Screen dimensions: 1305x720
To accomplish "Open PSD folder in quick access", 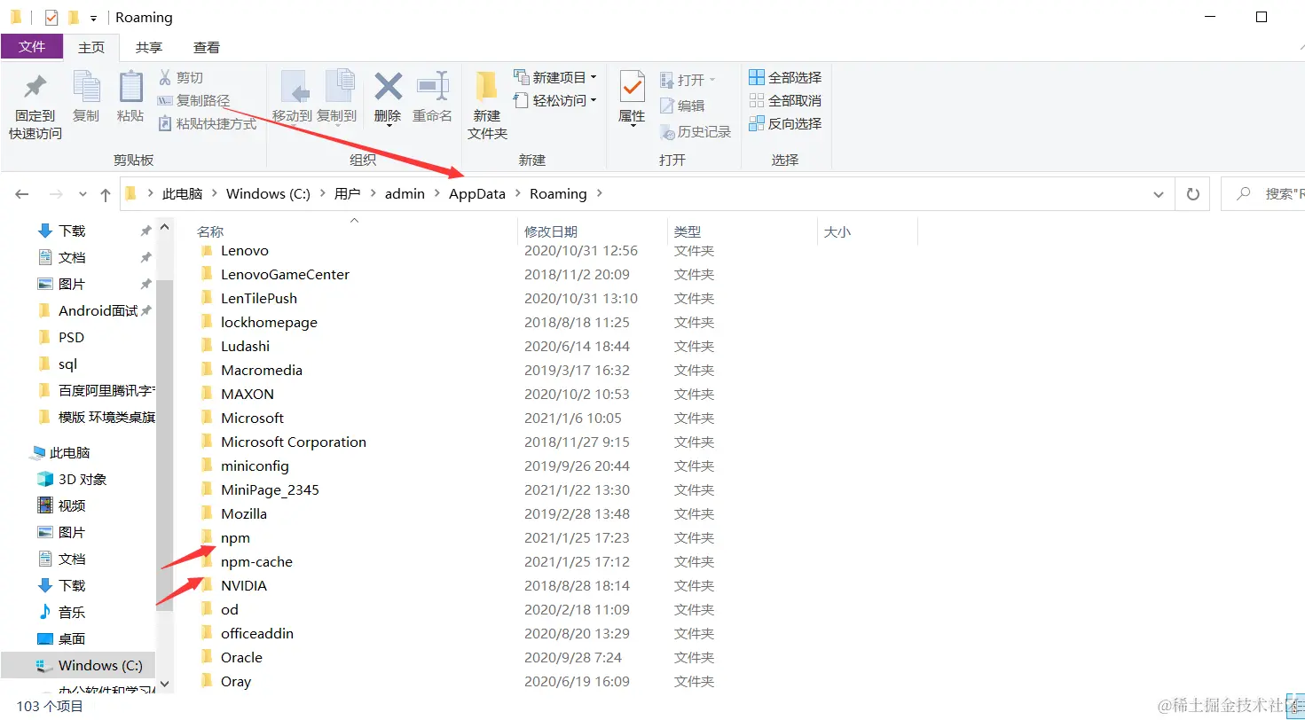I will pyautogui.click(x=62, y=337).
